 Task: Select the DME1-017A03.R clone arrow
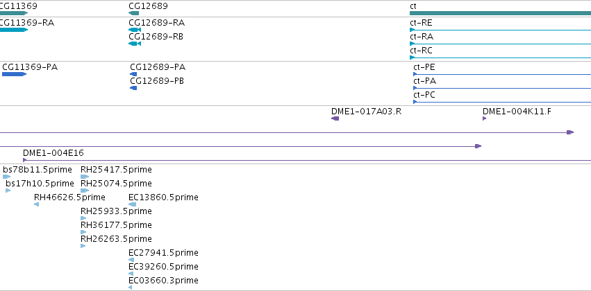click(x=335, y=118)
